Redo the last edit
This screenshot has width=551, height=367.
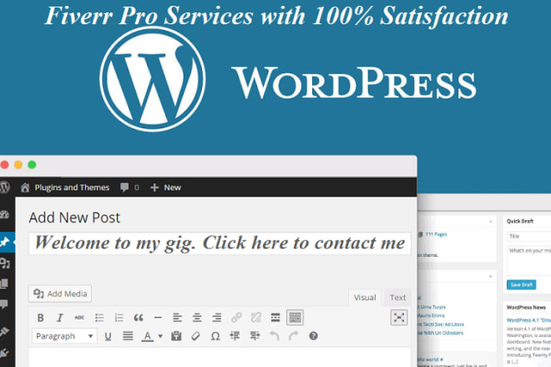294,336
